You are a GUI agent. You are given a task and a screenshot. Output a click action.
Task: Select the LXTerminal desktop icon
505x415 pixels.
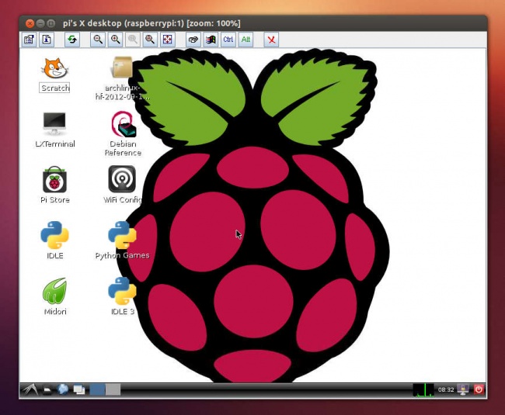coord(54,124)
